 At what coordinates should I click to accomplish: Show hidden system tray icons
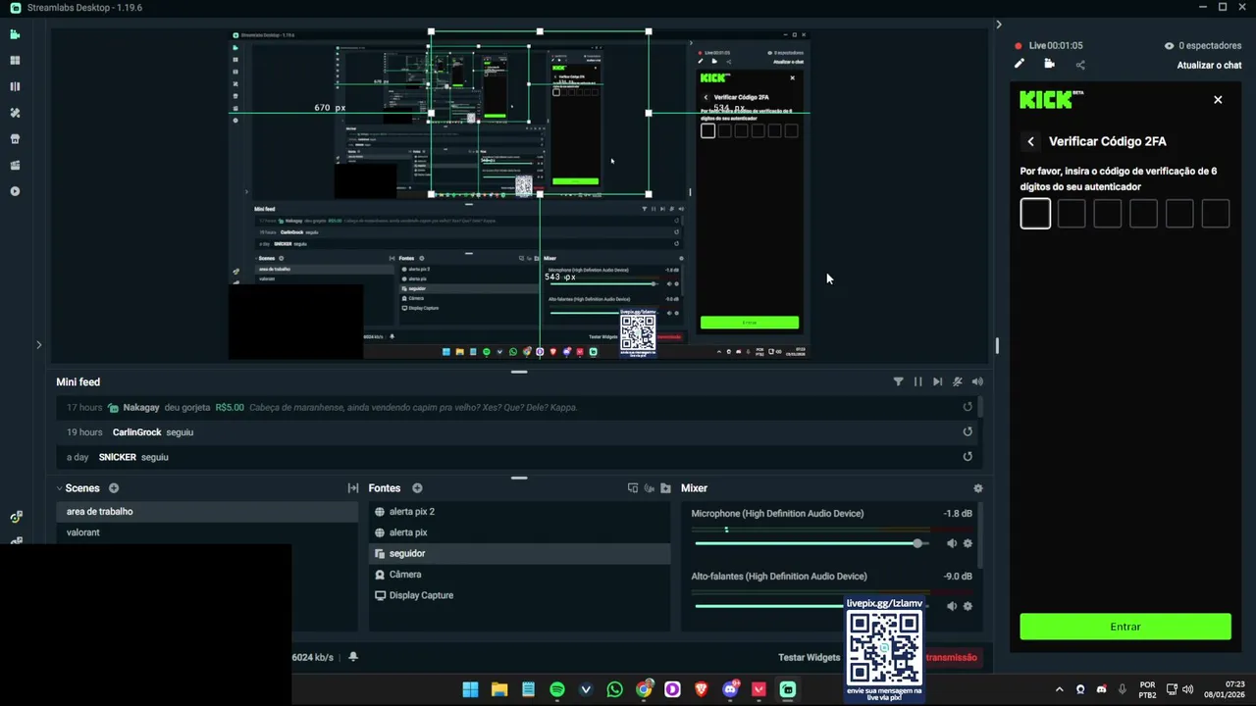click(x=1059, y=689)
